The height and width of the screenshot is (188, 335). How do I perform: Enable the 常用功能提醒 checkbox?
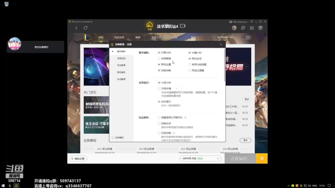pyautogui.click(x=189, y=64)
